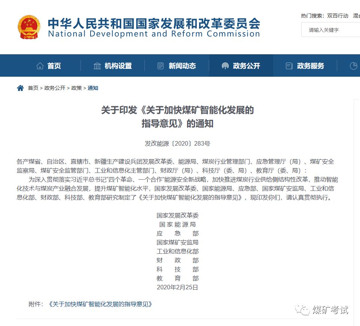Click signature line 国家煤矿安监局

[177, 242]
